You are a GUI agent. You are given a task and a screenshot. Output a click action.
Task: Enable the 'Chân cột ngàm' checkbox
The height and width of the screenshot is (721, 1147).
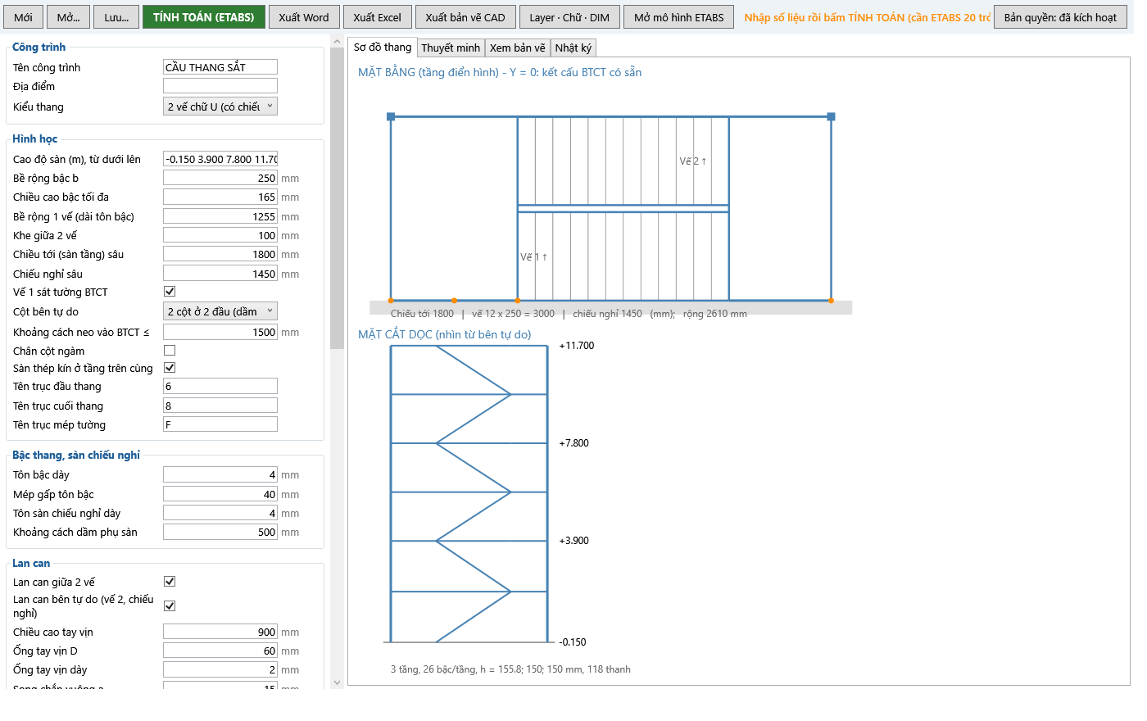[170, 351]
